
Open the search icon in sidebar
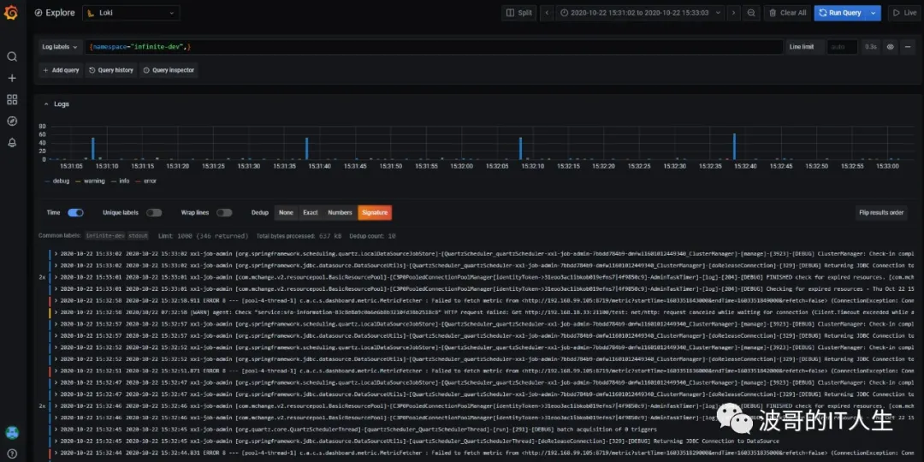(12, 56)
